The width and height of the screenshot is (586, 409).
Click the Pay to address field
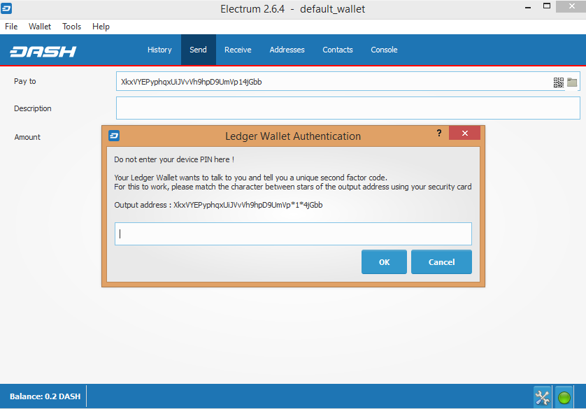point(348,81)
